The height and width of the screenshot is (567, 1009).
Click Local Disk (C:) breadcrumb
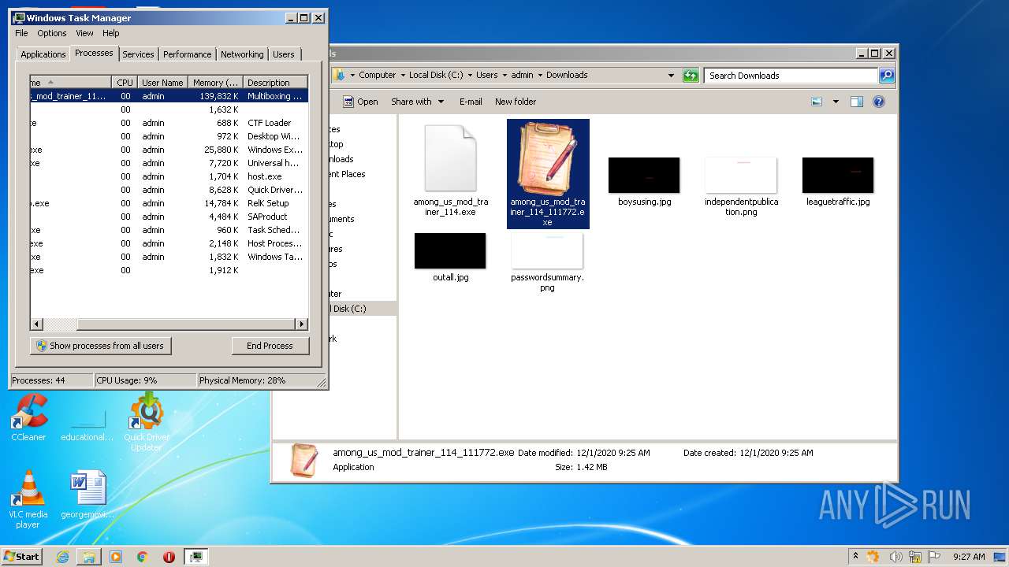pos(436,75)
